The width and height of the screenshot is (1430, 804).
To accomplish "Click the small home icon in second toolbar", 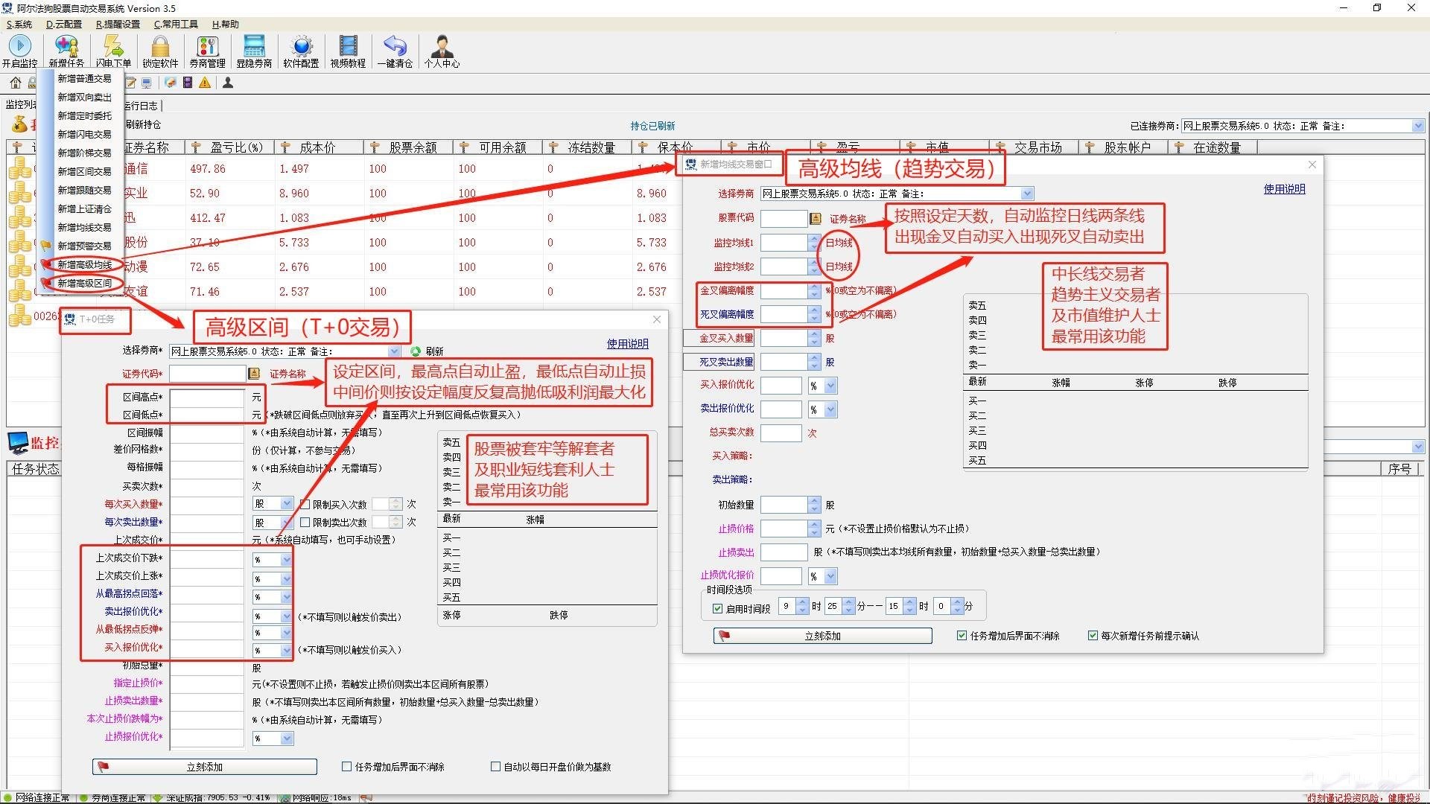I will coord(15,83).
